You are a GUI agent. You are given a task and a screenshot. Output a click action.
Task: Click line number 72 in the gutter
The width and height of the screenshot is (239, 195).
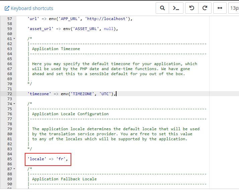tap(9, 94)
